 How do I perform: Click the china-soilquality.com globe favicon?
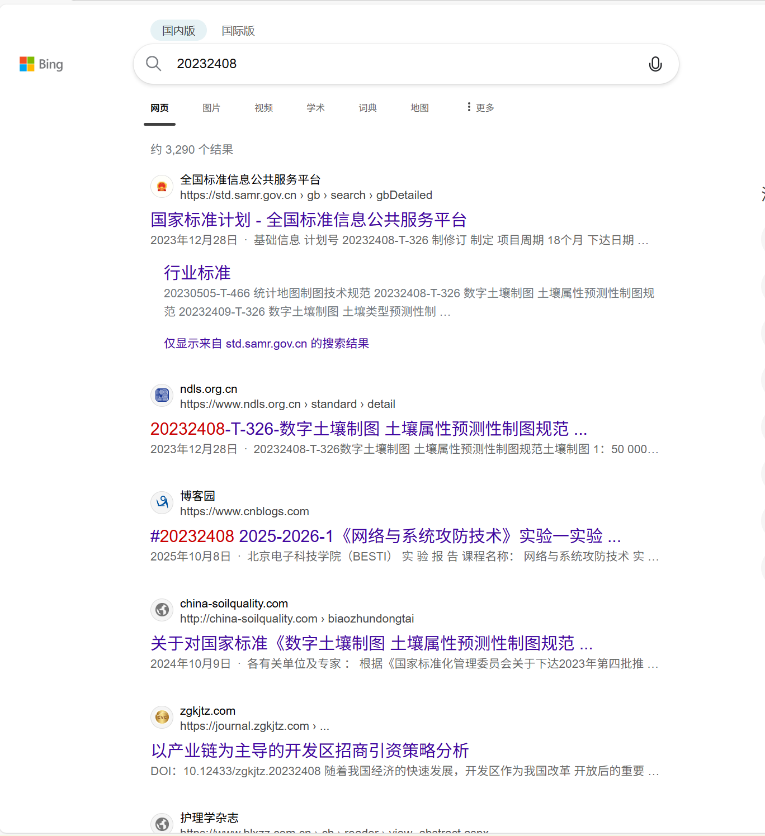click(162, 610)
